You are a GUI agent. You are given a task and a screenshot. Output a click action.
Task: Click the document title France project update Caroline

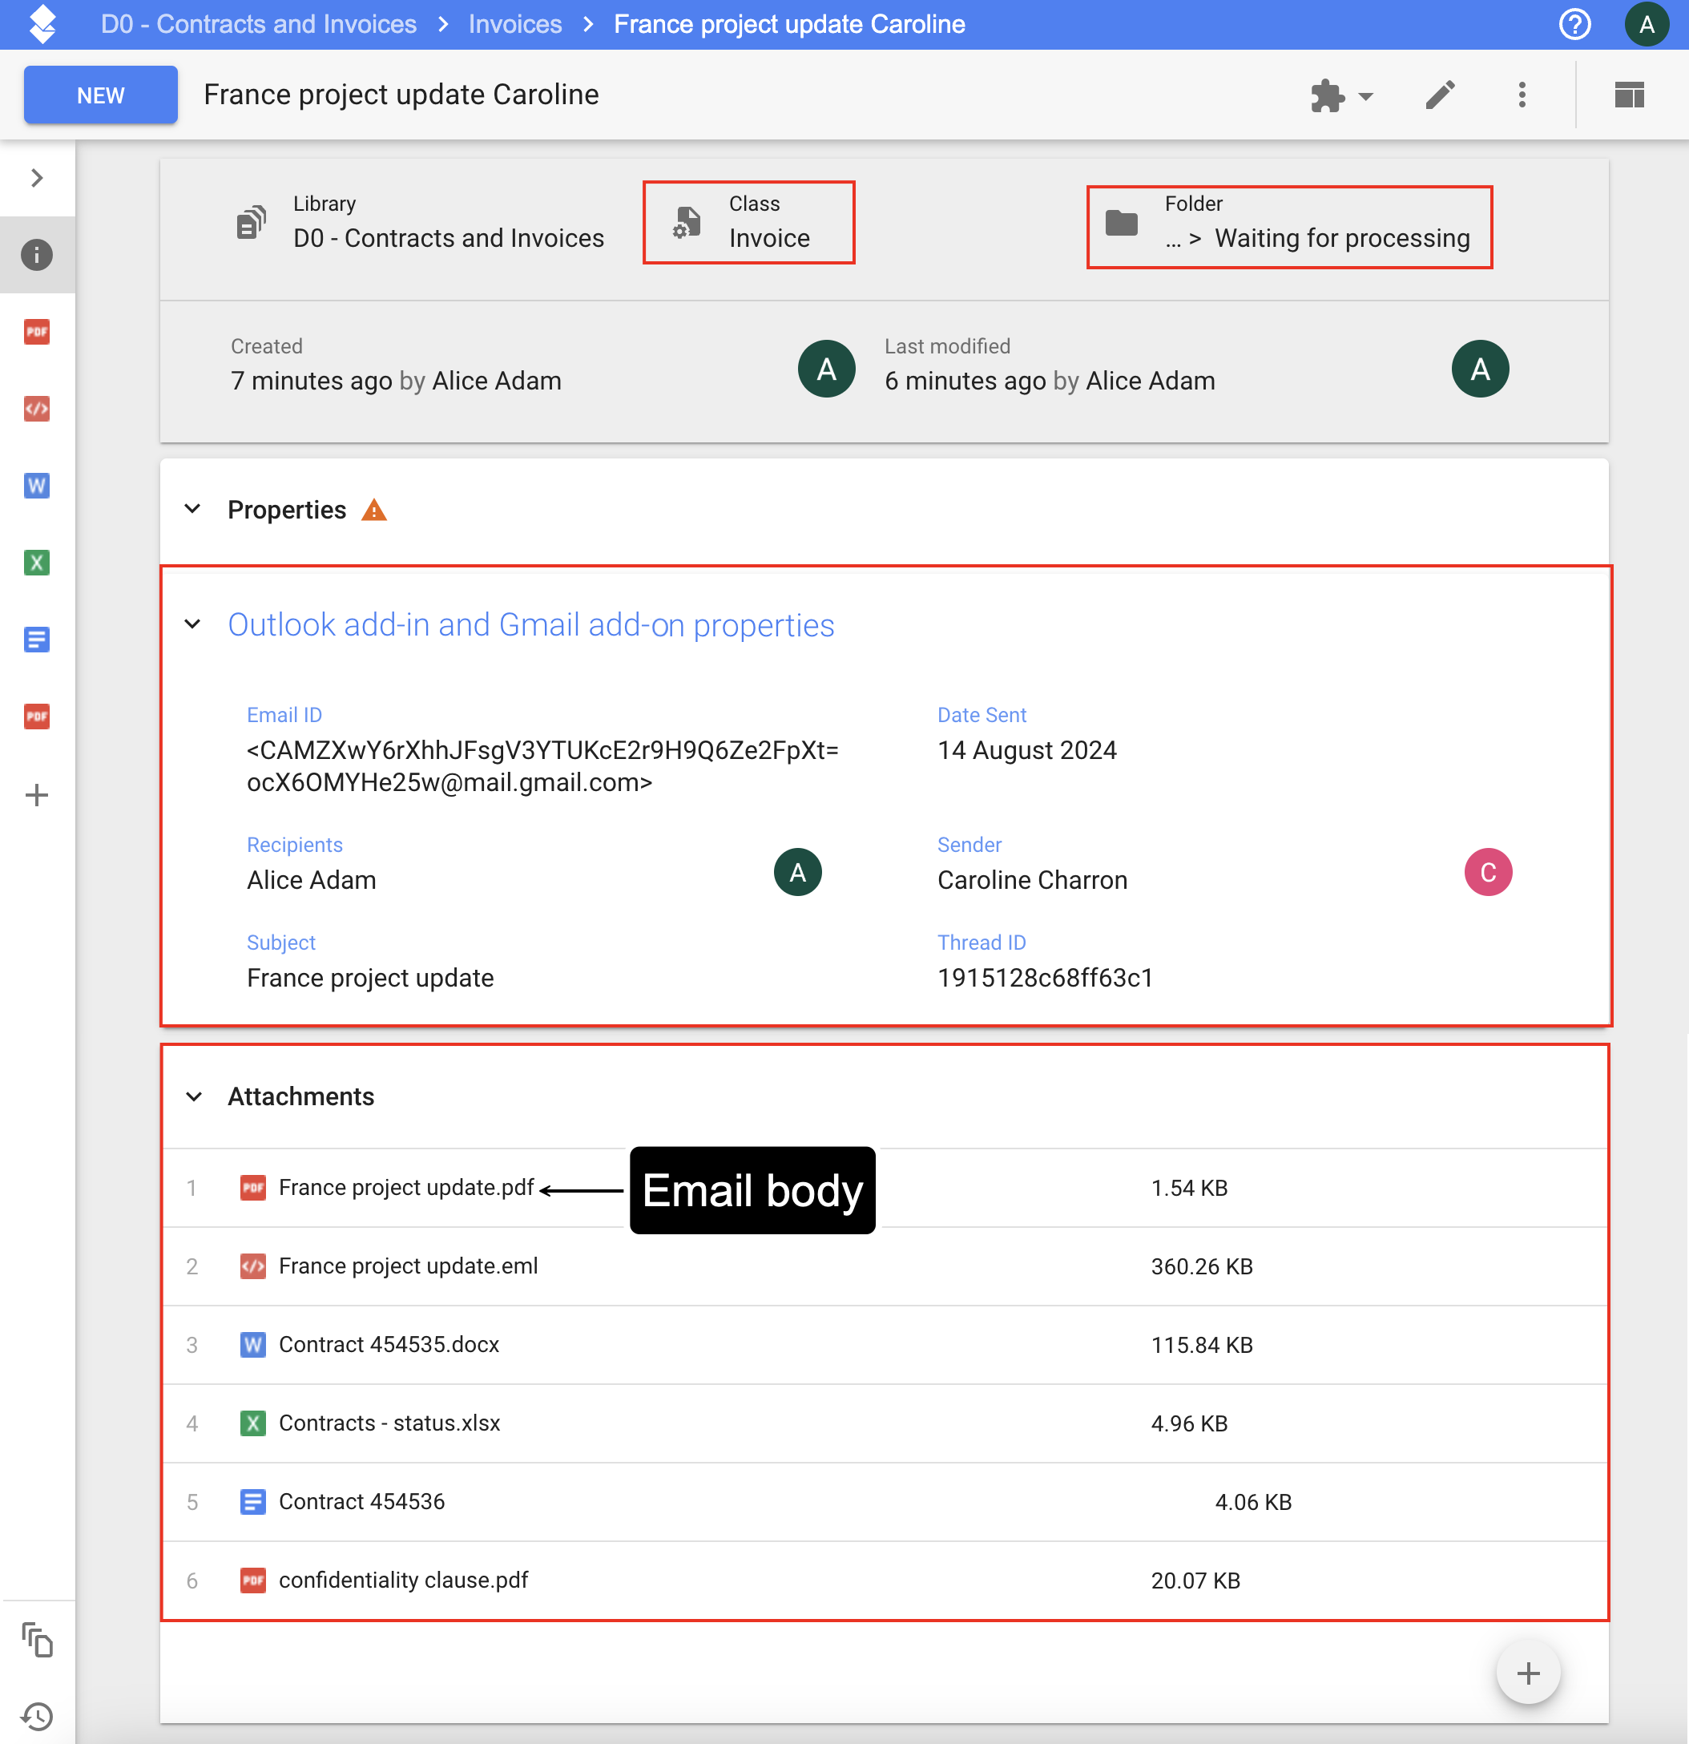click(x=401, y=95)
